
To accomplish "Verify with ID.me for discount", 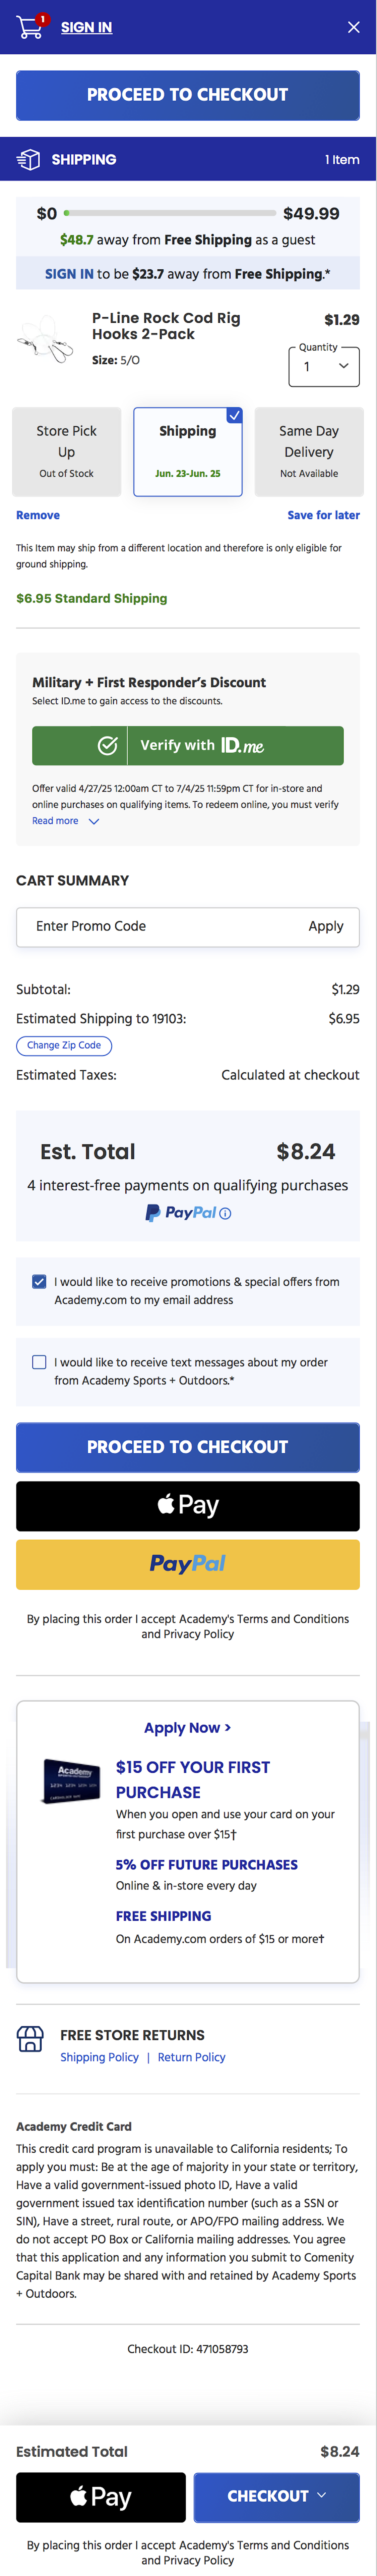I will click(x=188, y=745).
